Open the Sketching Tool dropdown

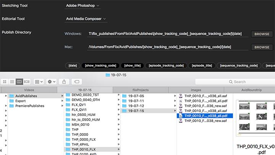[83, 6]
